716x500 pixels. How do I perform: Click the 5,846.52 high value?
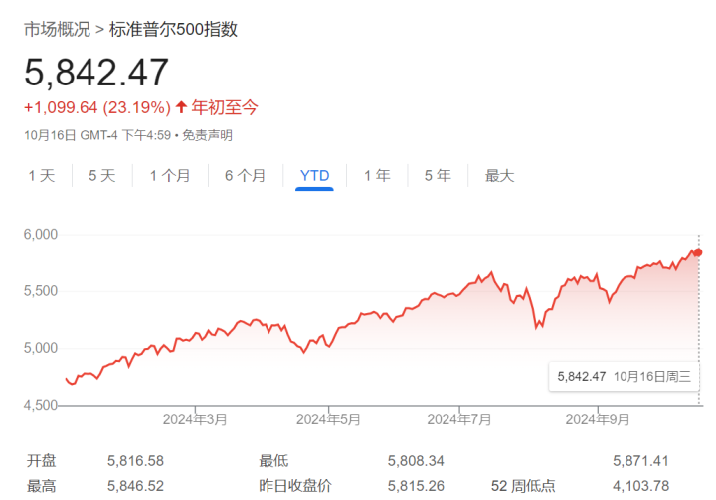point(135,486)
